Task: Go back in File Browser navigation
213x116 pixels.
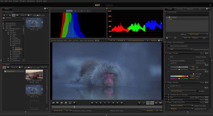Action: tap(4, 15)
